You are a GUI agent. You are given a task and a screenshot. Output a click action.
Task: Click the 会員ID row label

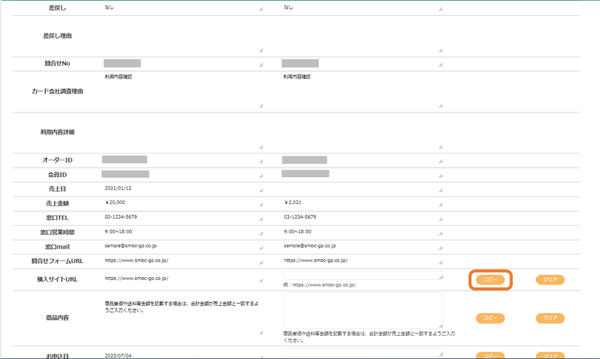[x=57, y=175]
